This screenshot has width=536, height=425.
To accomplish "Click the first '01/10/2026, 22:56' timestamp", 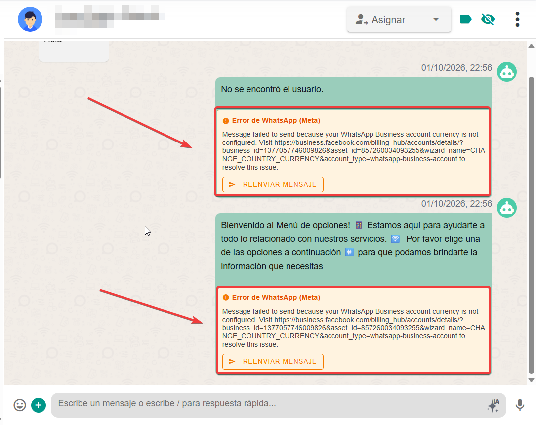I will 456,68.
